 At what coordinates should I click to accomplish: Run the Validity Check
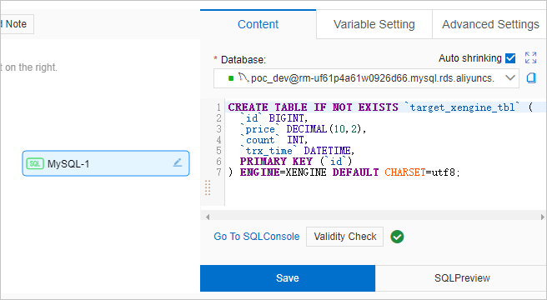pyautogui.click(x=344, y=237)
